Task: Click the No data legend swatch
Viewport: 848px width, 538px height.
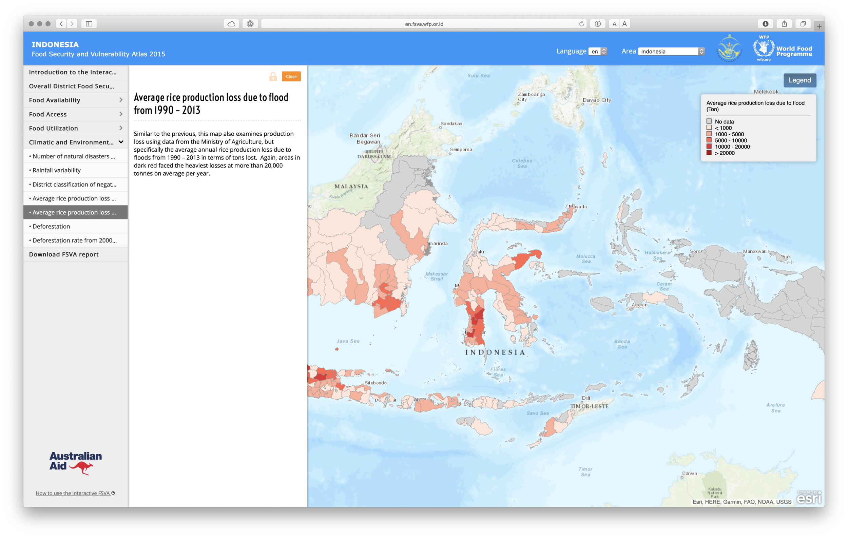Action: coord(709,121)
